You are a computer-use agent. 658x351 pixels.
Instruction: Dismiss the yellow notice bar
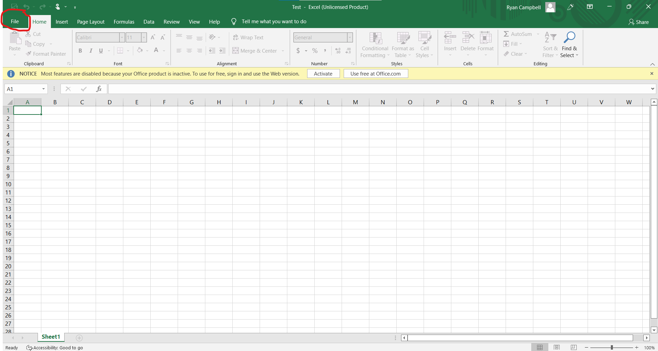652,73
